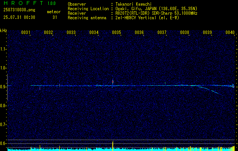The width and height of the screenshot is (238, 151).
Task: Click the observer name Takanori Kawachi
Action: (x=134, y=4)
